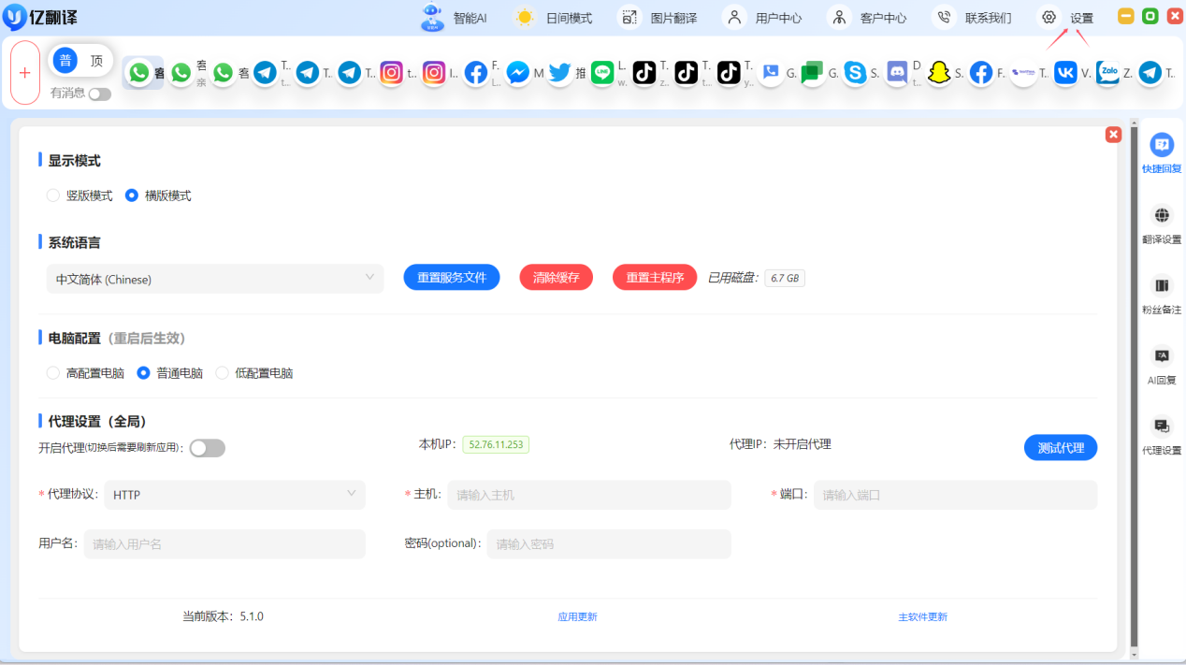Screen dimensions: 1186x665
Task: Open the Snapchat ghost icon
Action: coord(938,73)
